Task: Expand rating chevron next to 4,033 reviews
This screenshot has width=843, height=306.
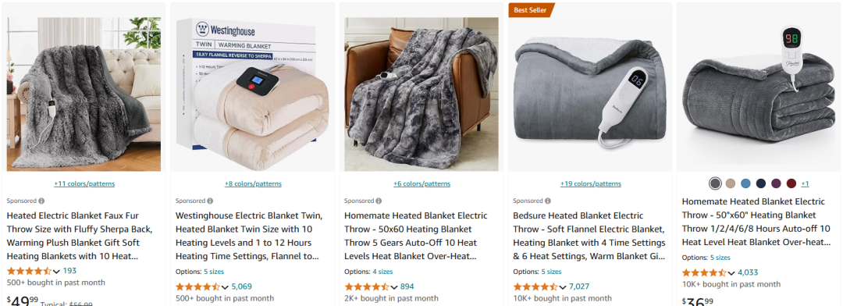Action: click(731, 273)
